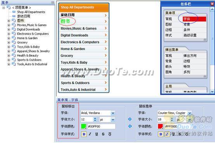This screenshot has width=215, height=143.
Task: Open the green #00FF00 color swatch
Action: [x=84, y=126]
